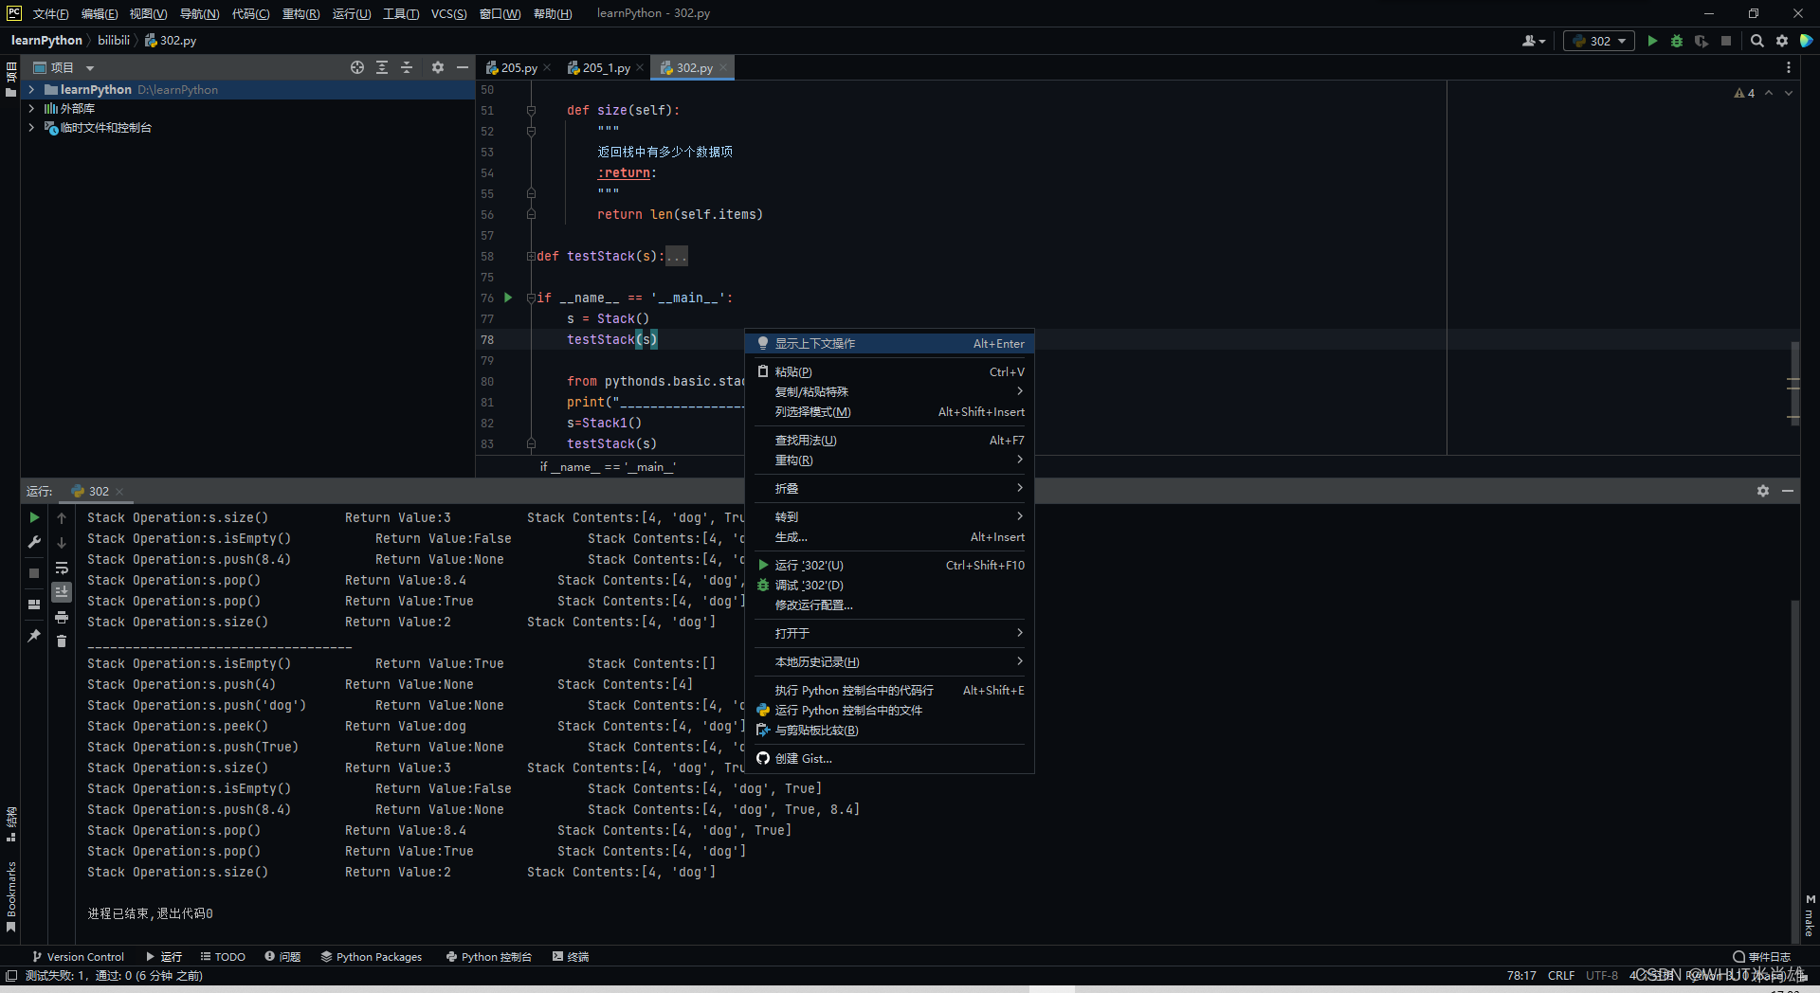Collapse the learnPython project tree node
The height and width of the screenshot is (993, 1820).
[31, 89]
